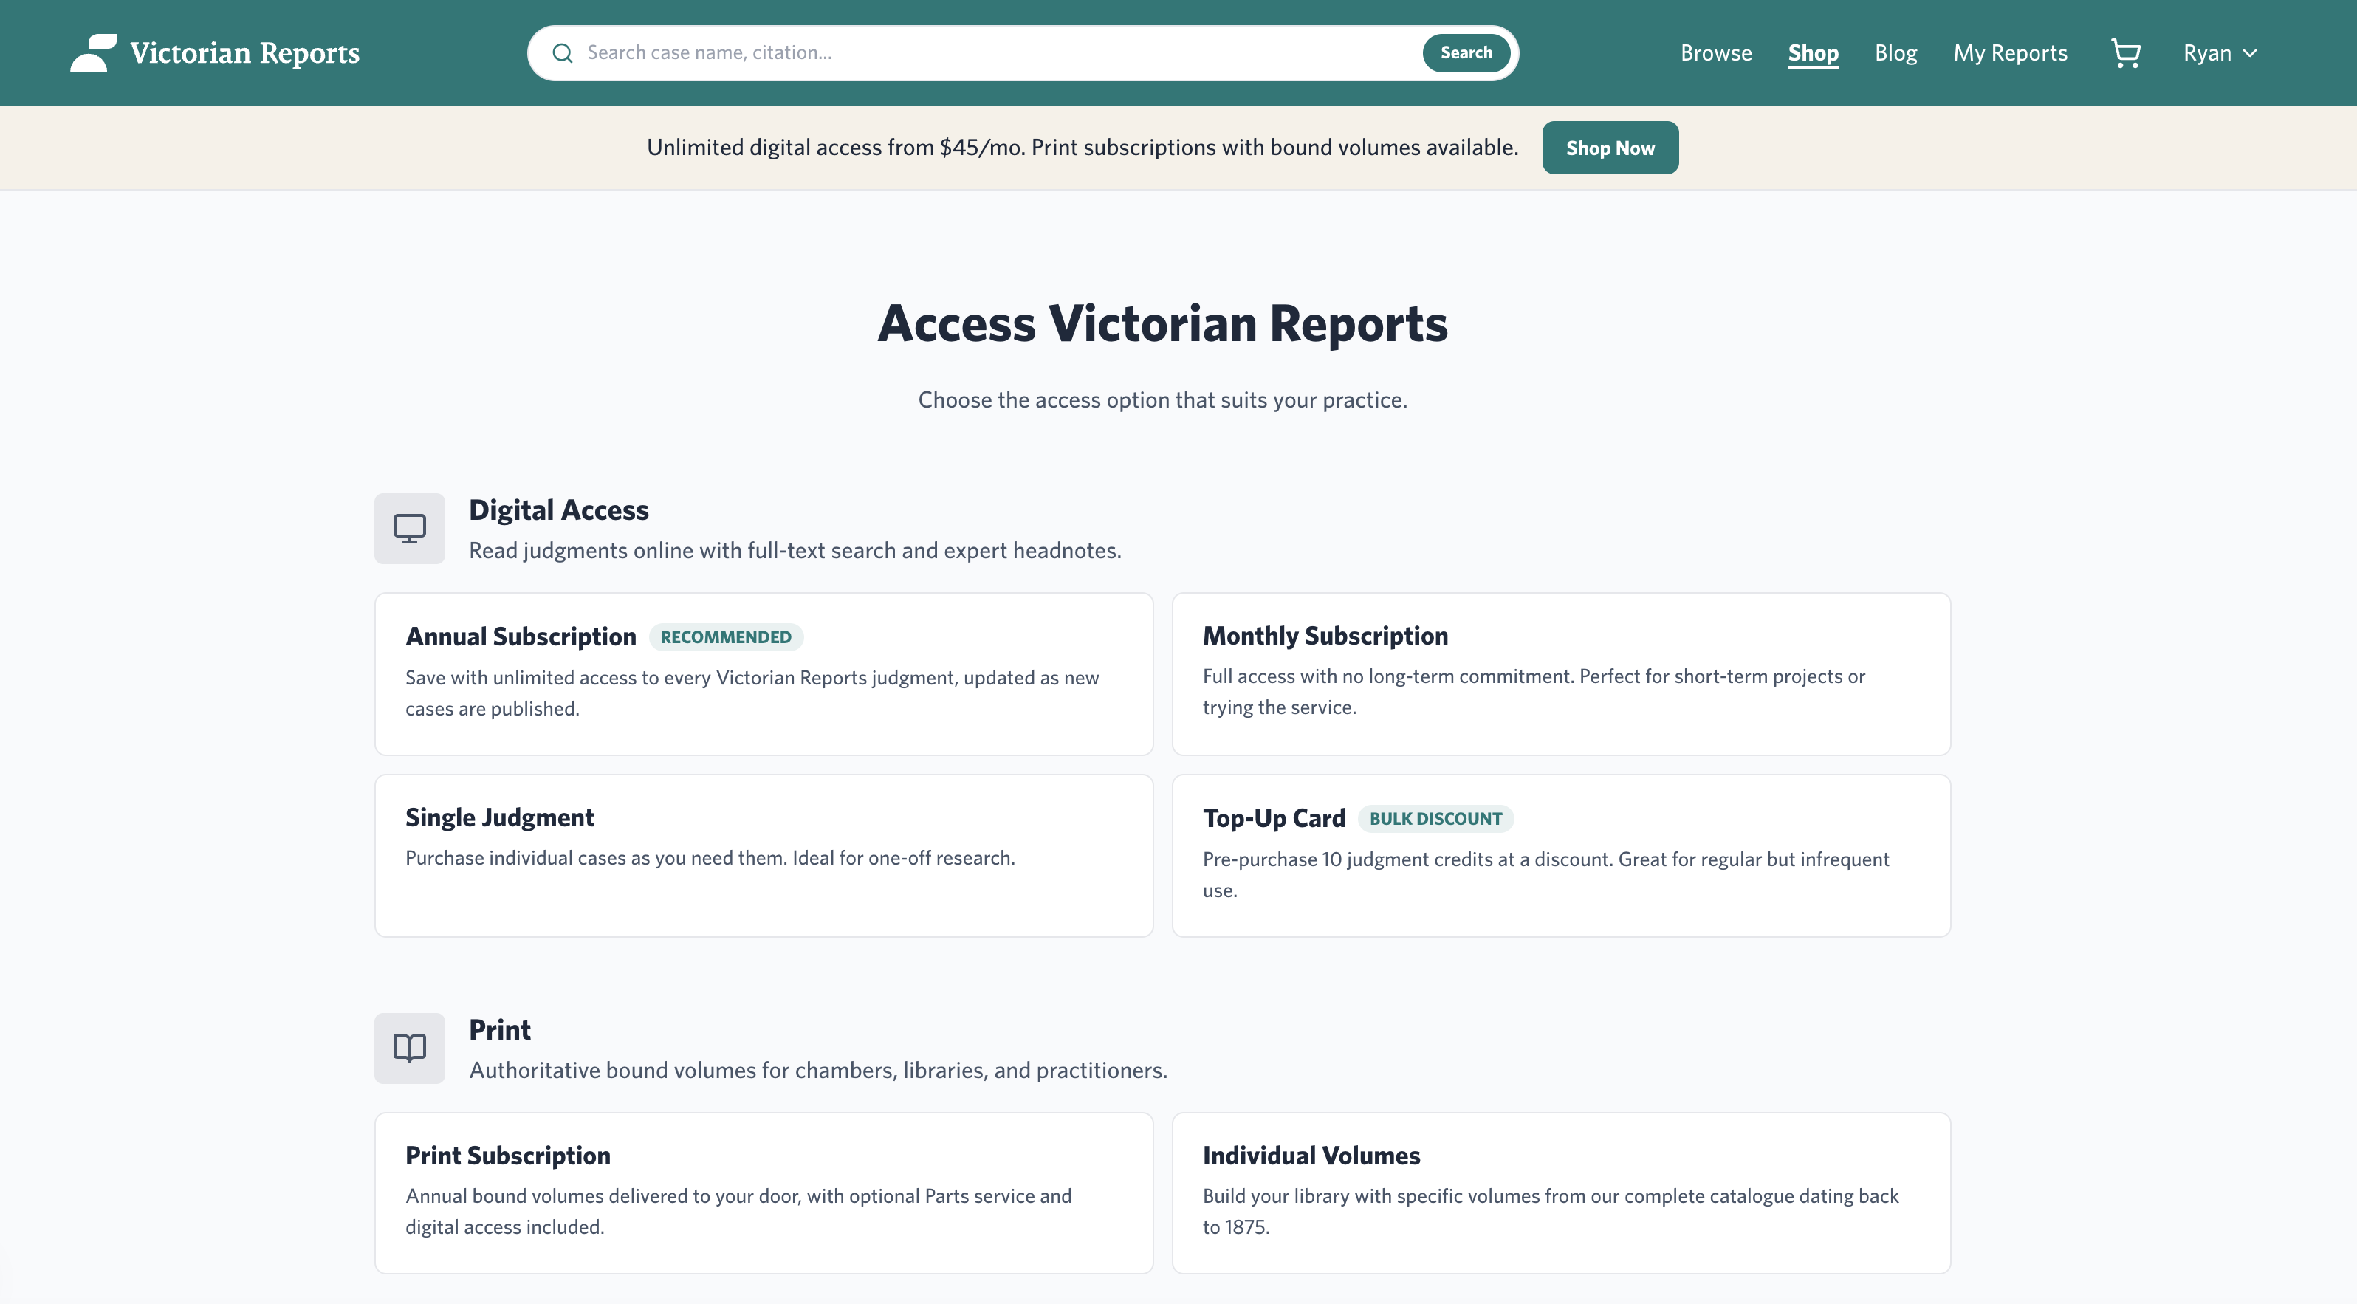Viewport: 2357px width, 1304px height.
Task: Expand the Ryan account dropdown
Action: tap(2220, 52)
